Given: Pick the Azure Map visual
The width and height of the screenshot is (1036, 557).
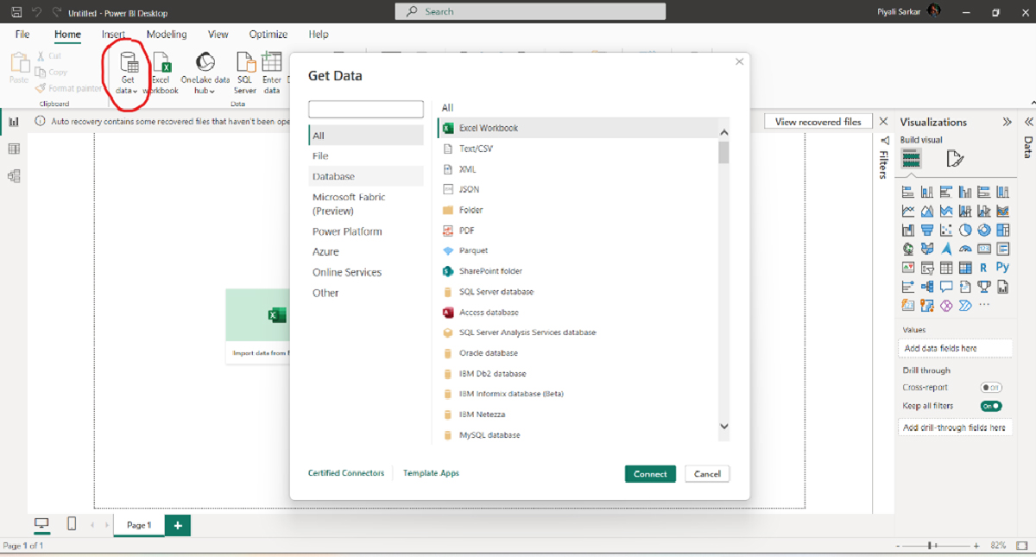Looking at the screenshot, I should tap(946, 249).
